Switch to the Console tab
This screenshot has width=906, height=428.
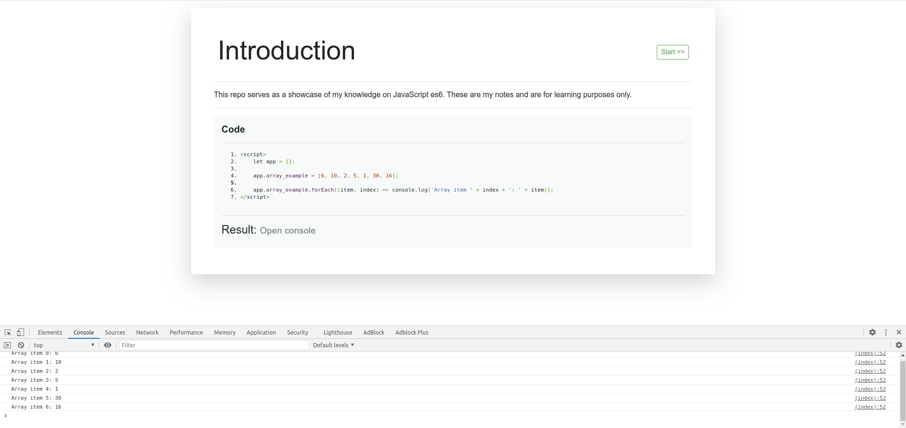click(x=84, y=333)
